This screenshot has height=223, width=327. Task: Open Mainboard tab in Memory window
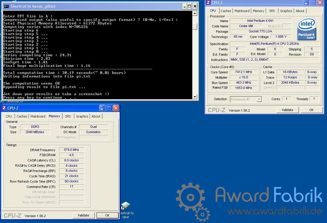tap(38, 116)
